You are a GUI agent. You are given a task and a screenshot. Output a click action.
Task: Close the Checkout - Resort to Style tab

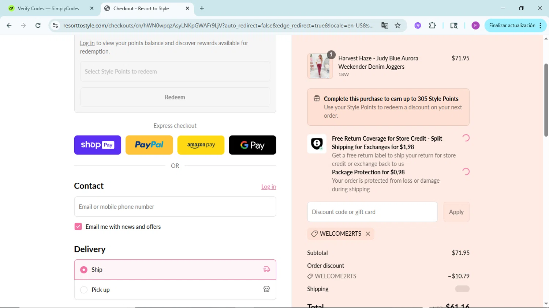coord(187,8)
